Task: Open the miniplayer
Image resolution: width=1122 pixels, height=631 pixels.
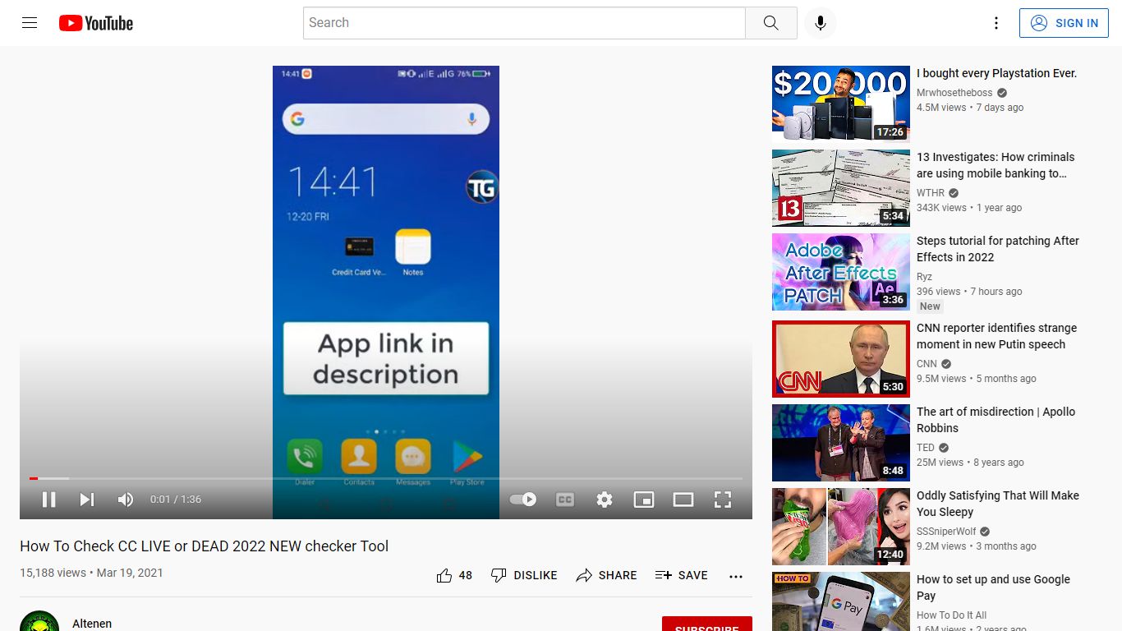Action: (644, 500)
